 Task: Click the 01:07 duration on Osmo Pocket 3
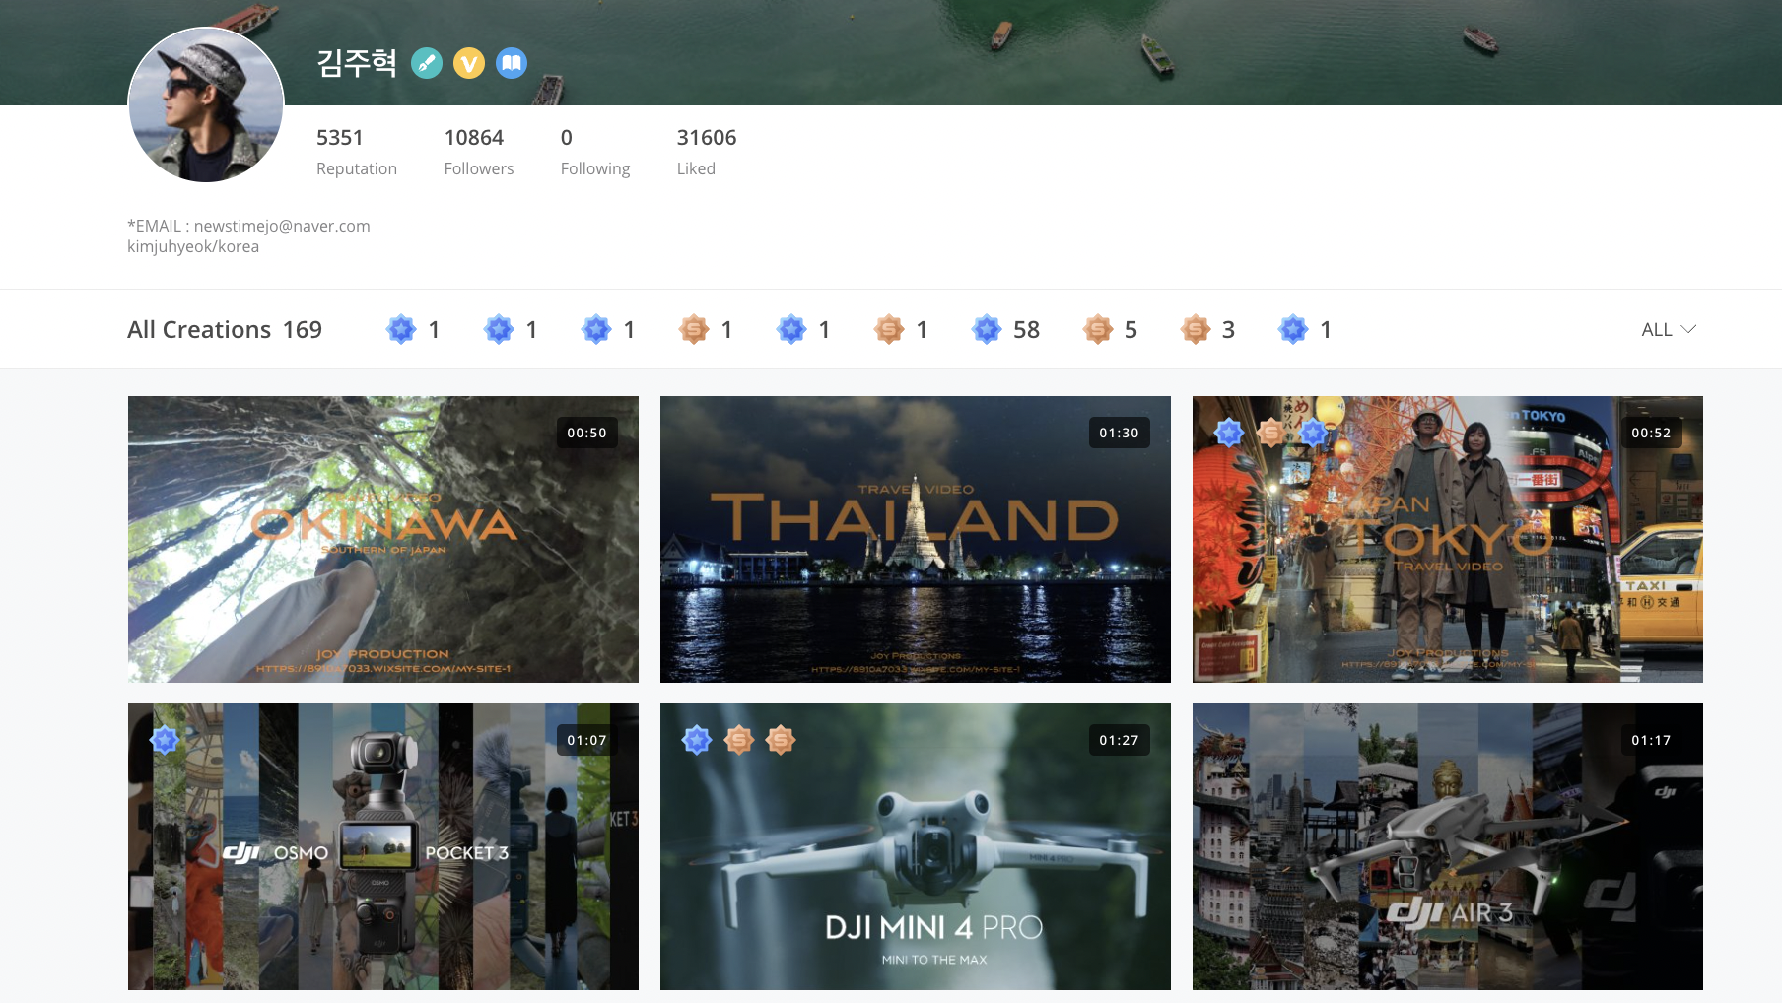587,740
